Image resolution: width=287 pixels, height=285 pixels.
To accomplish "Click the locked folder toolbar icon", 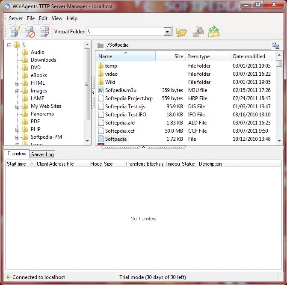I will [x=181, y=32].
